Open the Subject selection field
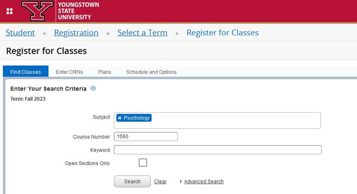Image resolution: width=357 pixels, height=194 pixels. (225, 120)
